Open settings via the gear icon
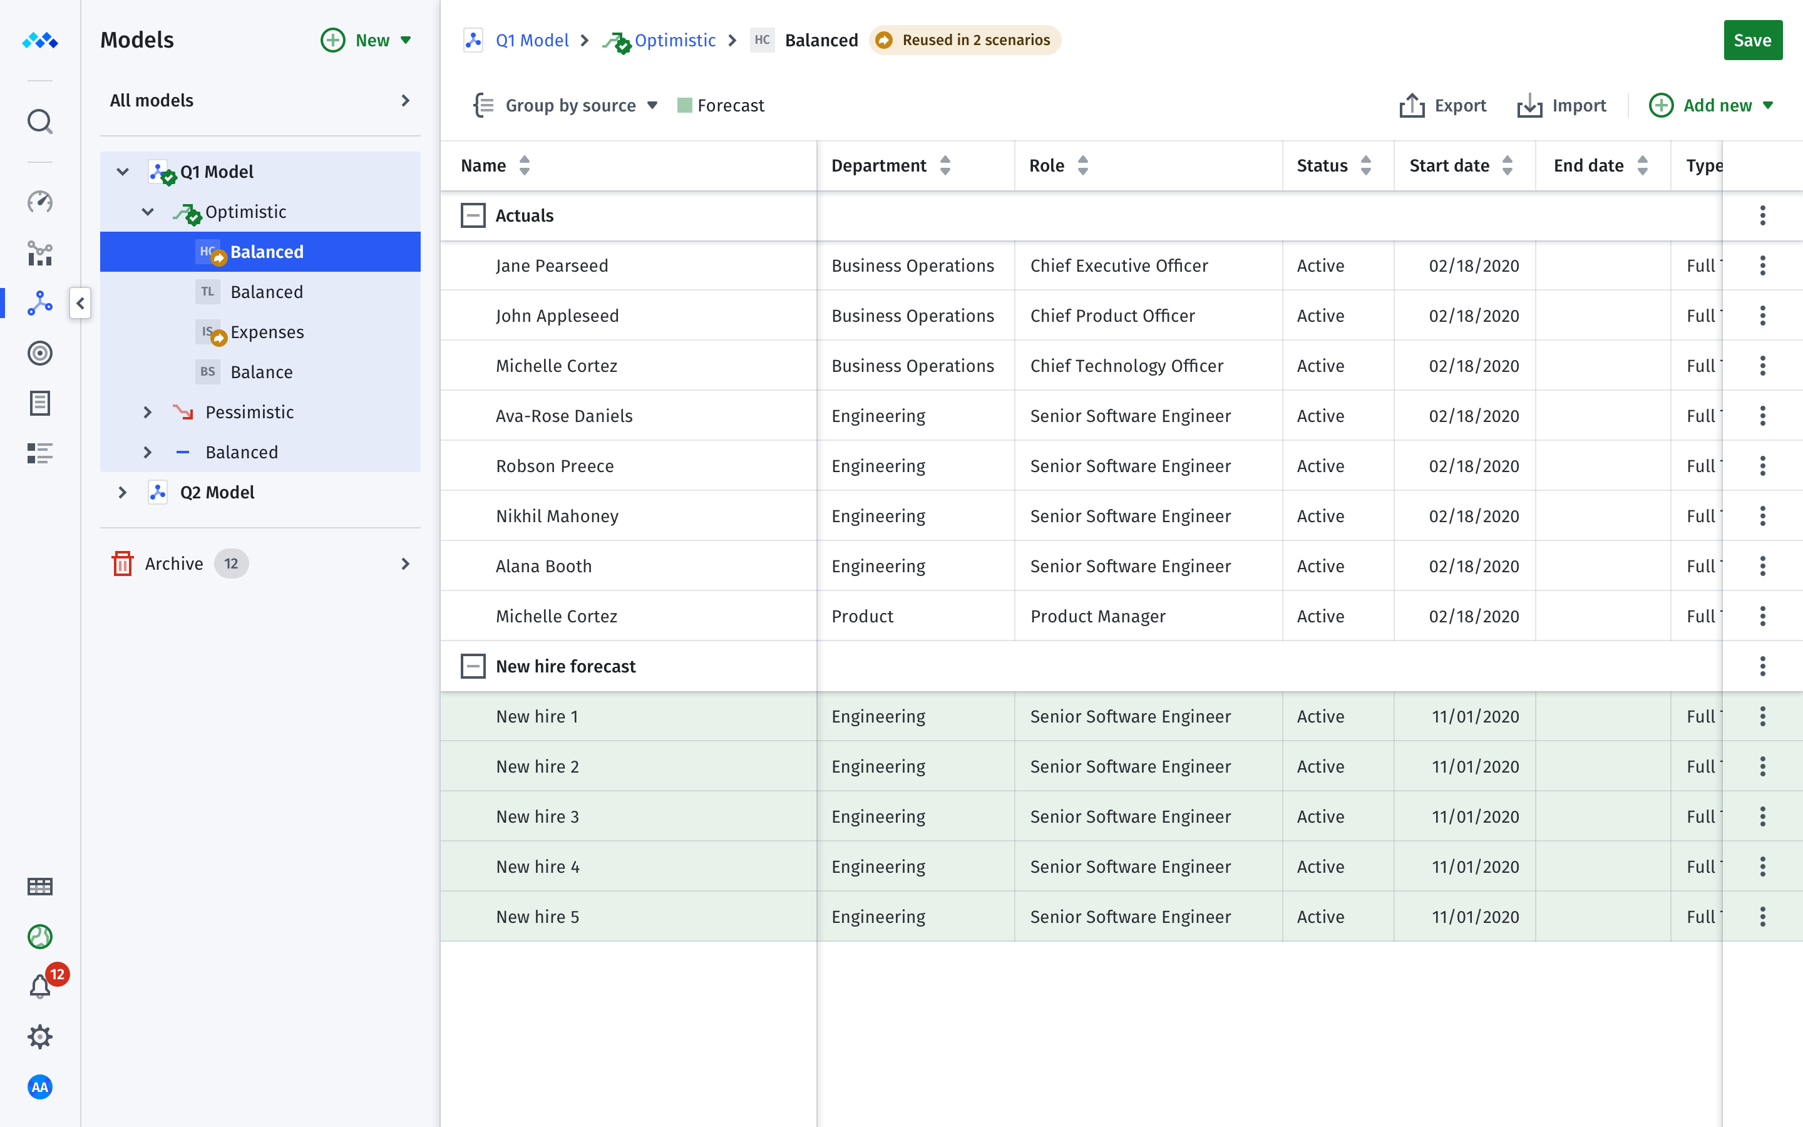The image size is (1803, 1127). click(x=39, y=1036)
